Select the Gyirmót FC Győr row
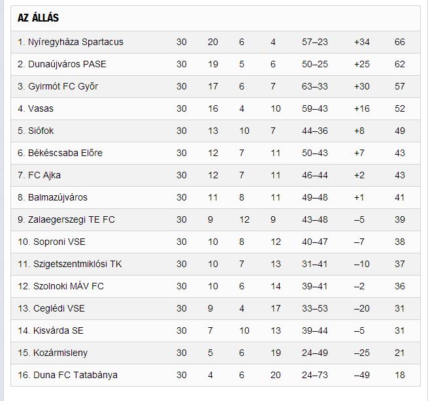 click(216, 86)
